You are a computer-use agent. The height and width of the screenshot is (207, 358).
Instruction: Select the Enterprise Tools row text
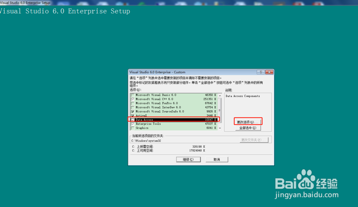(148, 124)
